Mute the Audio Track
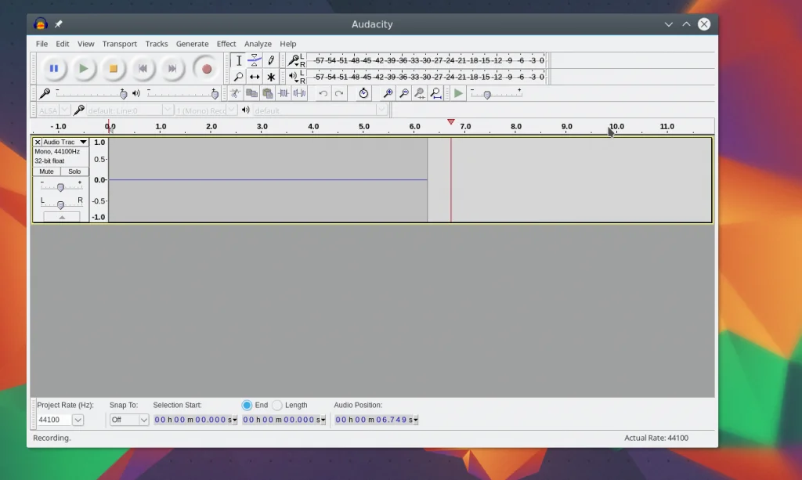Image resolution: width=802 pixels, height=480 pixels. click(46, 171)
